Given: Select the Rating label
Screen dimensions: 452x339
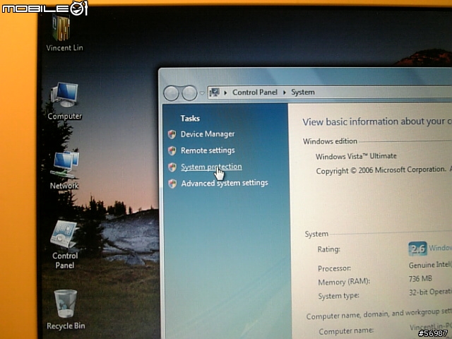Looking at the screenshot, I should [328, 249].
